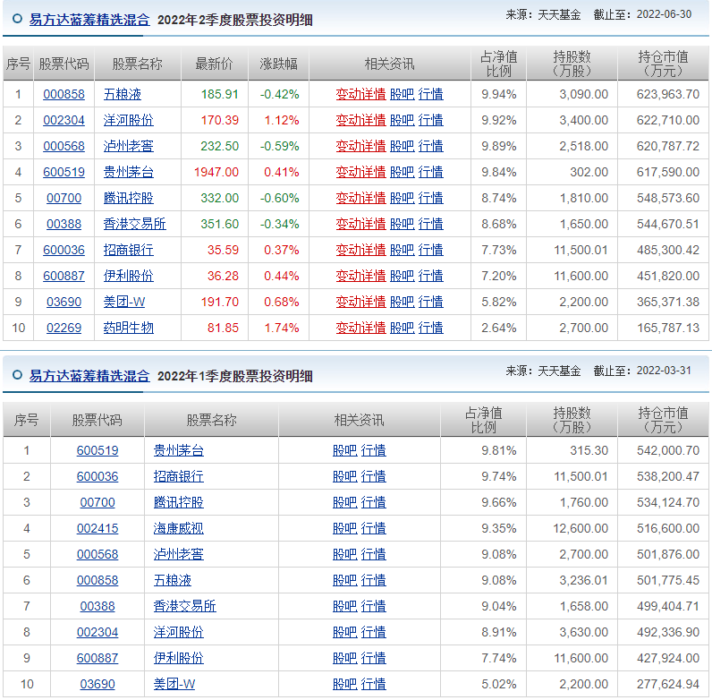Open 行情 for 腾讯控股 in Q2 table

(x=430, y=198)
